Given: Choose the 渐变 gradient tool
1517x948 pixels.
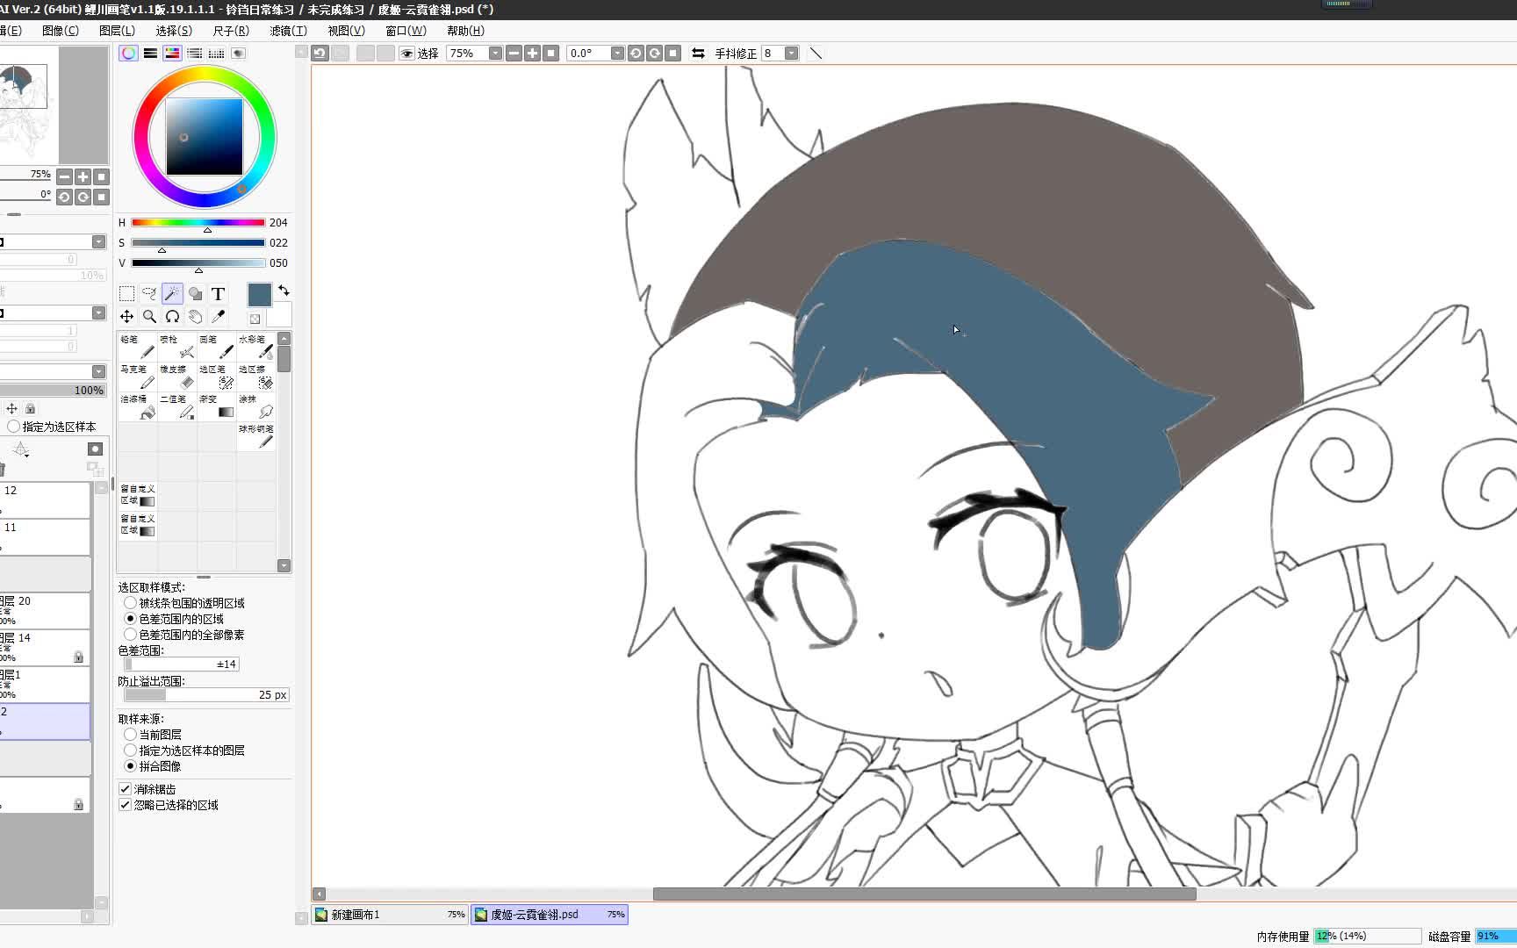Looking at the screenshot, I should (x=217, y=407).
